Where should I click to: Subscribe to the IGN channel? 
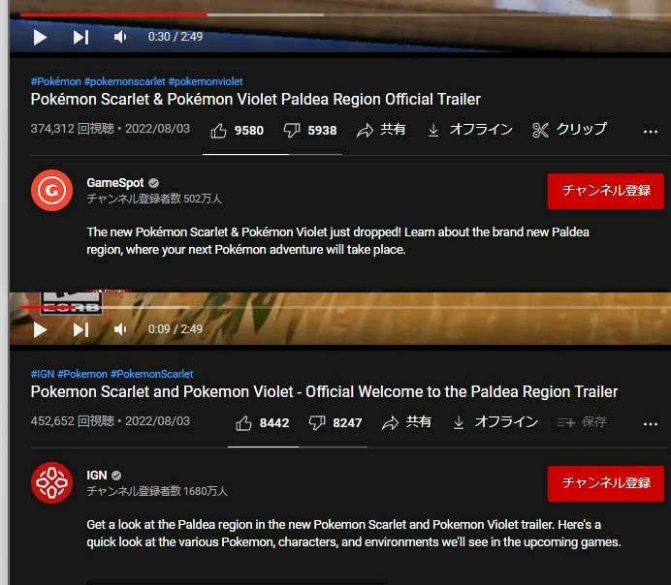click(606, 483)
